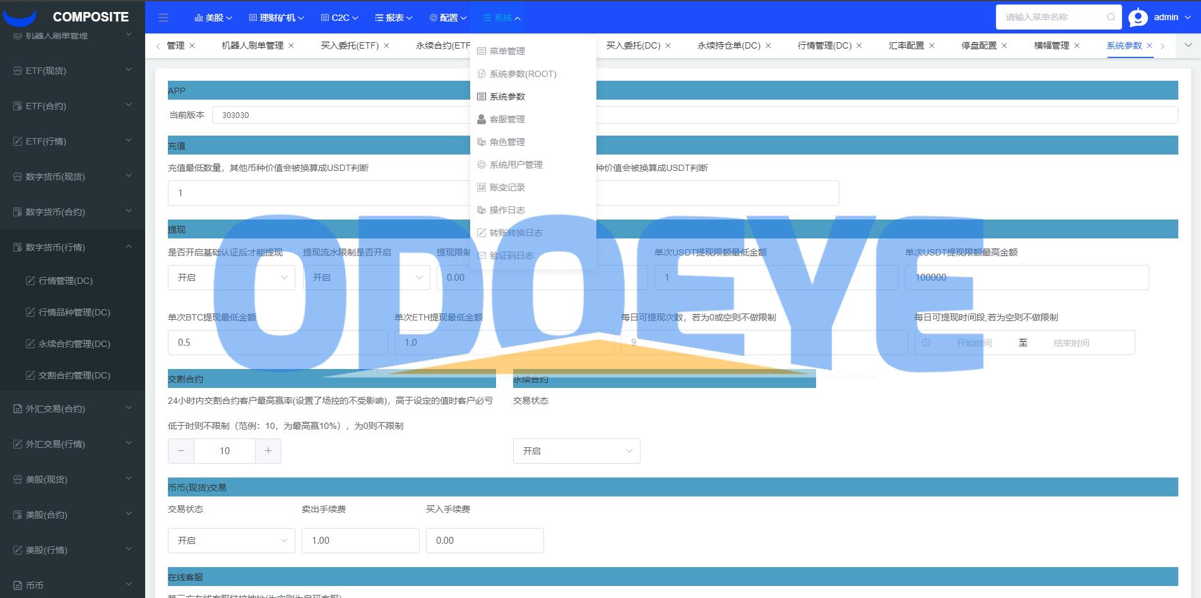Collapse 数字货币(行情) in the sidebar
Image resolution: width=1201 pixels, height=598 pixels.
point(73,247)
